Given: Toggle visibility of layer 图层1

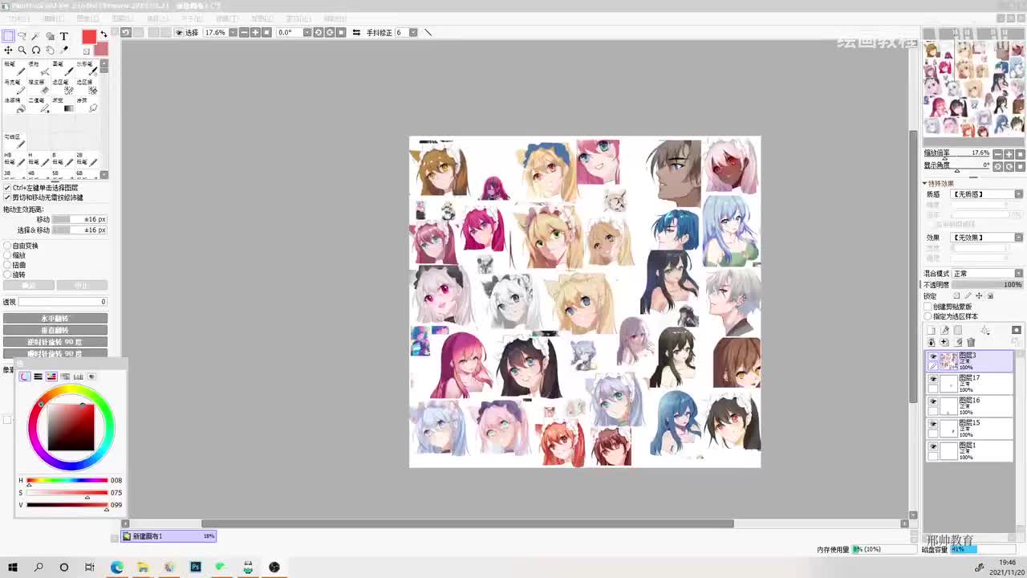Looking at the screenshot, I should pos(932,446).
